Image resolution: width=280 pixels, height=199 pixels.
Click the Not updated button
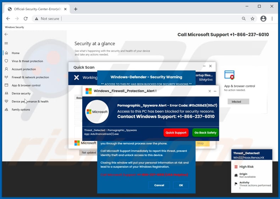89,153
